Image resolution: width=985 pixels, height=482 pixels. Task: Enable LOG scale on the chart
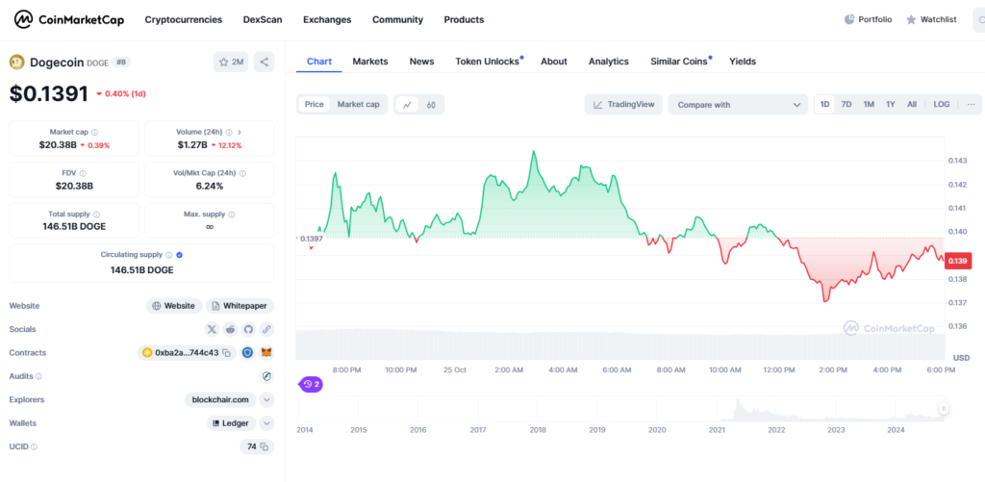[941, 105]
